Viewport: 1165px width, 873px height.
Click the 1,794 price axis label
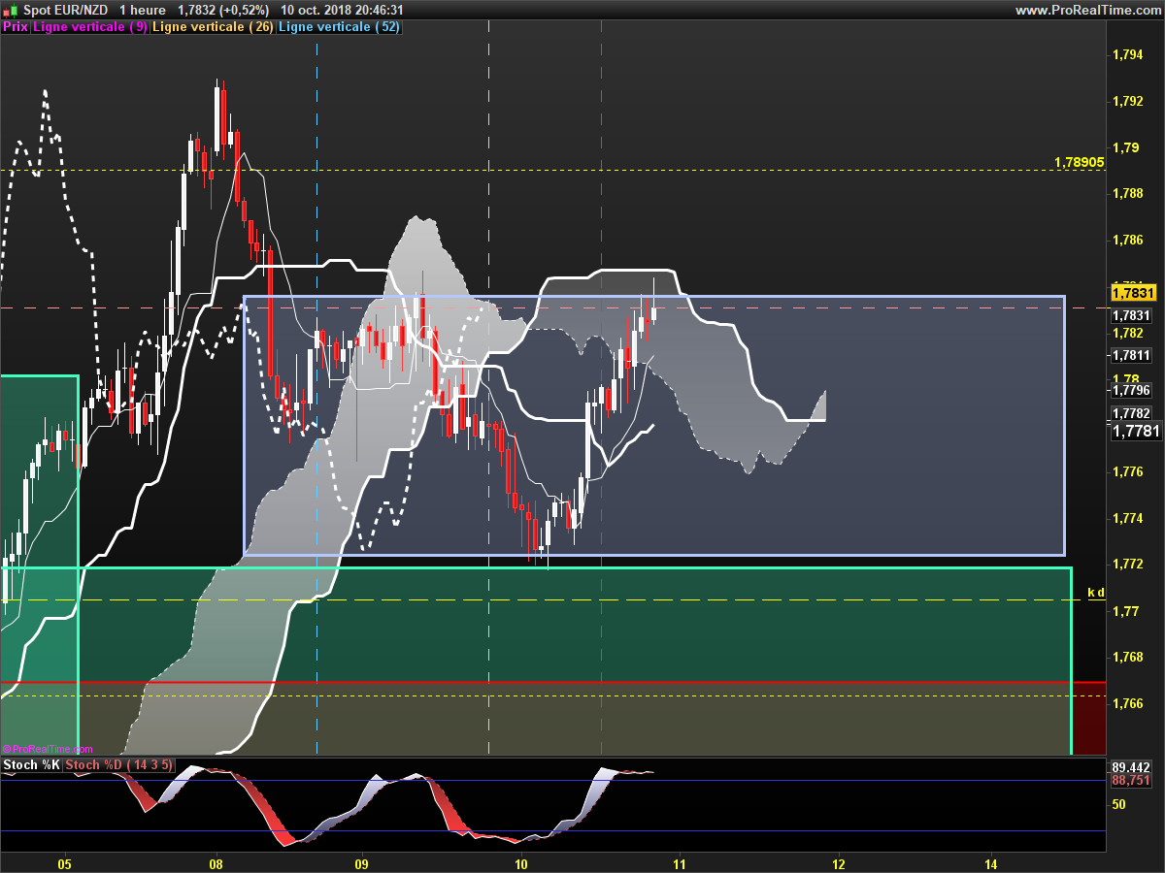click(1127, 55)
